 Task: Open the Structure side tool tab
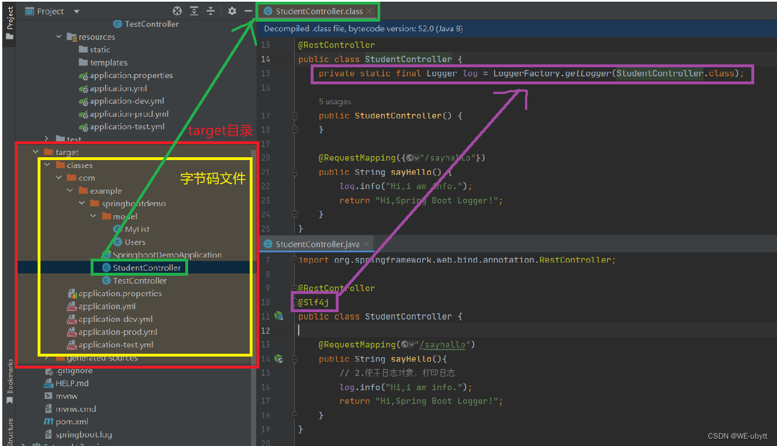click(9, 431)
